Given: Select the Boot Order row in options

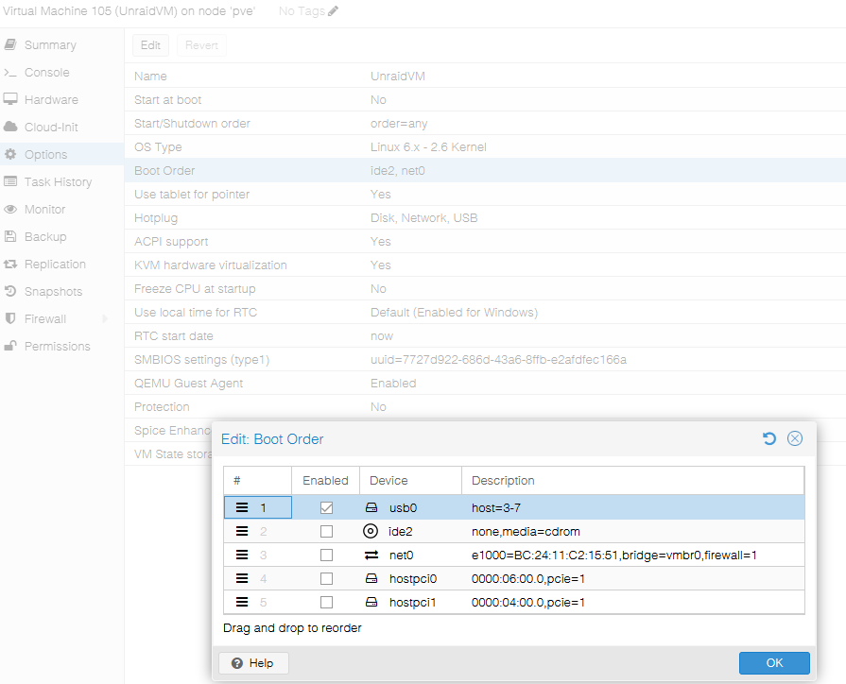Looking at the screenshot, I should point(485,170).
